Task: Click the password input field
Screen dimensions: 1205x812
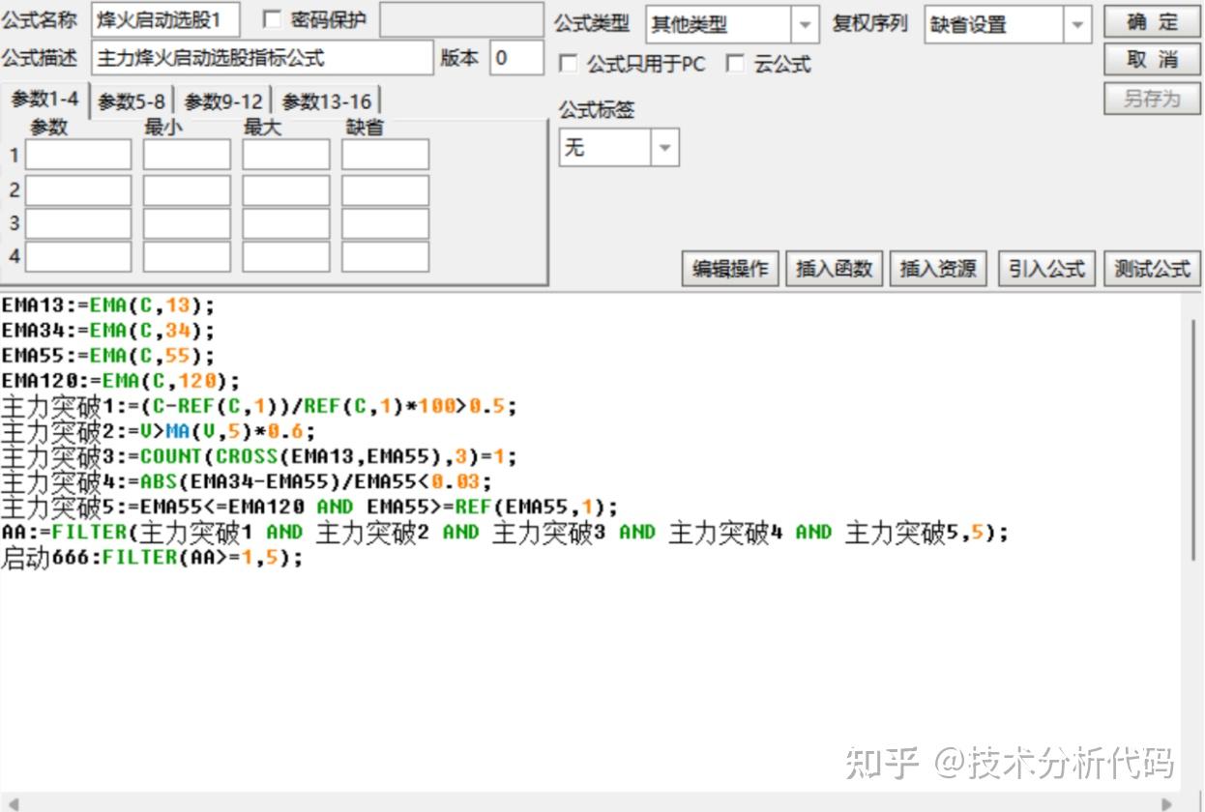Action: click(461, 19)
